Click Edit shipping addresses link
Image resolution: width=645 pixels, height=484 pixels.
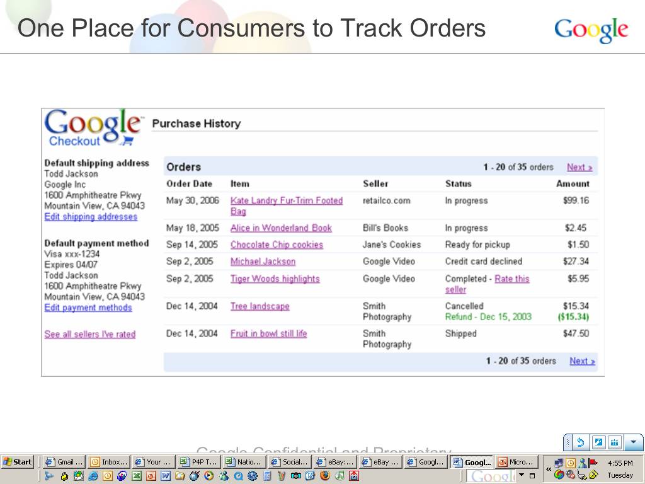(x=91, y=217)
